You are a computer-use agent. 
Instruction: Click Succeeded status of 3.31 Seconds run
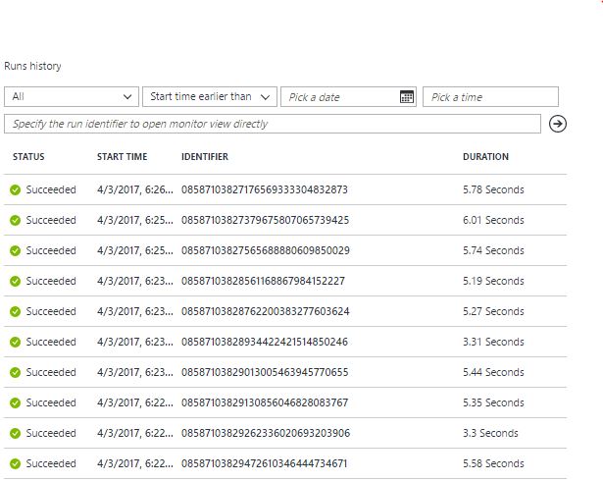pyautogui.click(x=51, y=342)
